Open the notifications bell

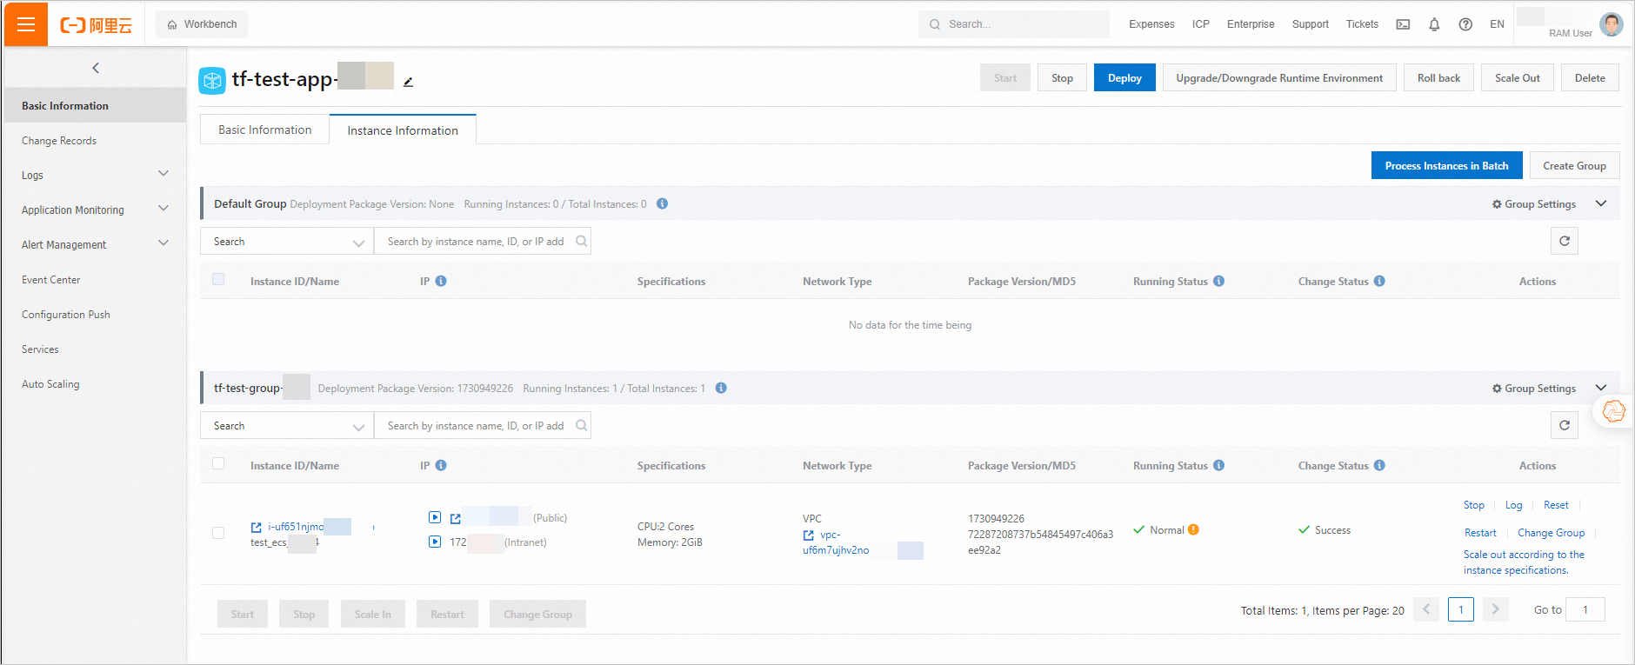(1434, 24)
